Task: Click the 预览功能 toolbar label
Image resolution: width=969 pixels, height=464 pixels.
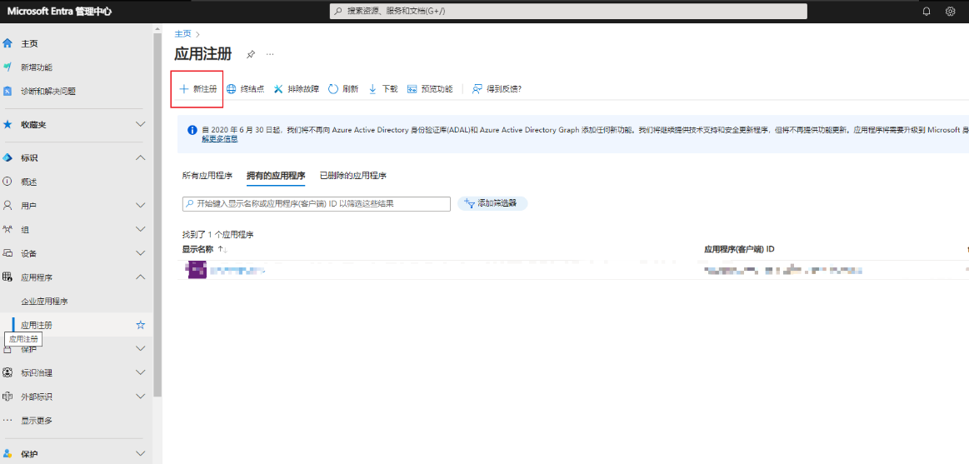Action: [x=437, y=89]
